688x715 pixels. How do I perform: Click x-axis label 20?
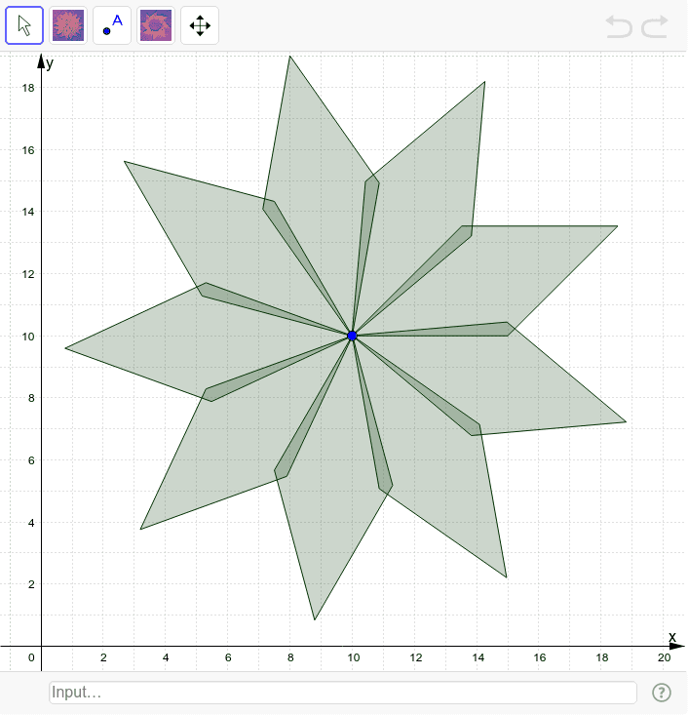click(665, 657)
